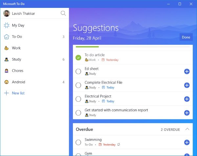
Task: Click calendar icon next to Yesterday on To do article
Action: pyautogui.click(x=103, y=60)
